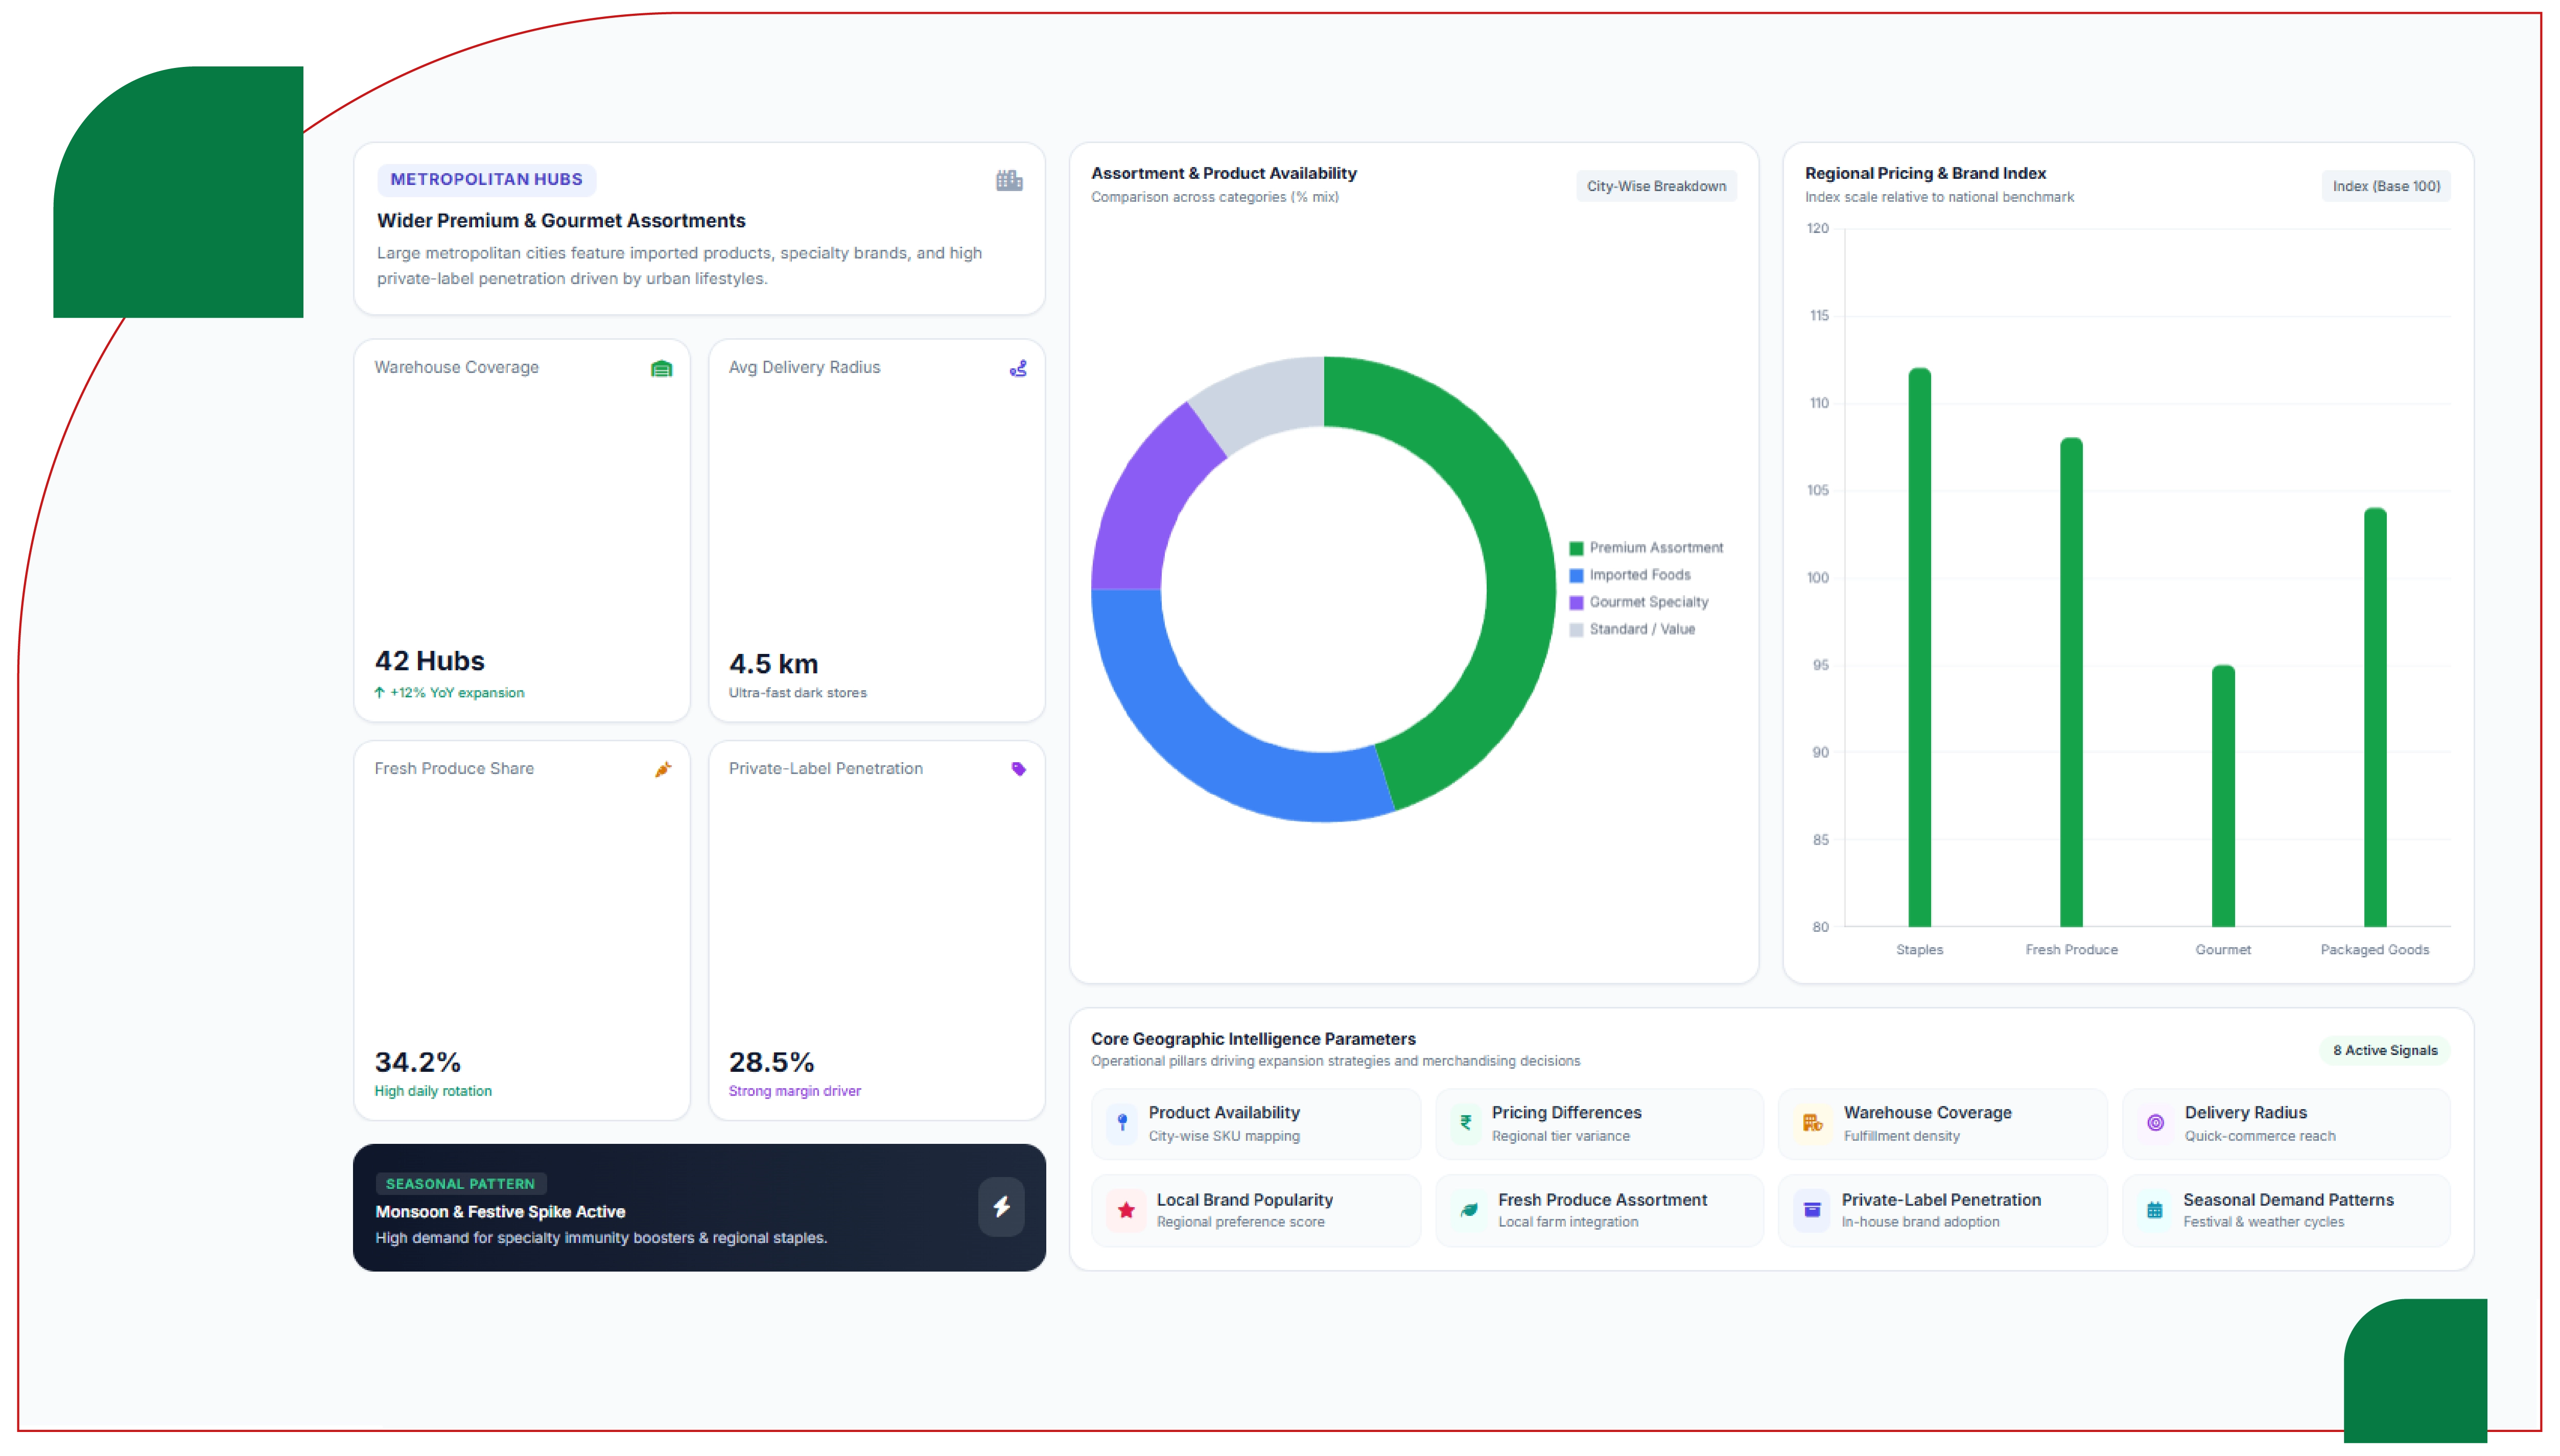Toggle Premium Assortment legend swatch
The image size is (2560, 1456).
[1576, 548]
